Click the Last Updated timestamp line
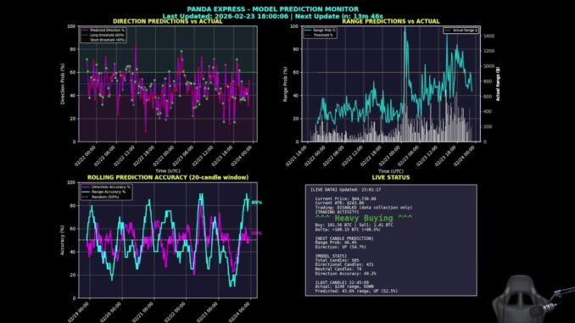Image resolution: width=575 pixels, height=323 pixels. (273, 16)
